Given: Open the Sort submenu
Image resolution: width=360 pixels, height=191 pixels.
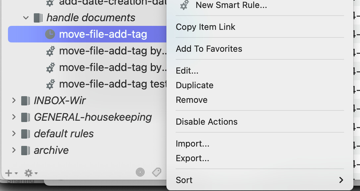Looking at the screenshot, I should pyautogui.click(x=184, y=180).
